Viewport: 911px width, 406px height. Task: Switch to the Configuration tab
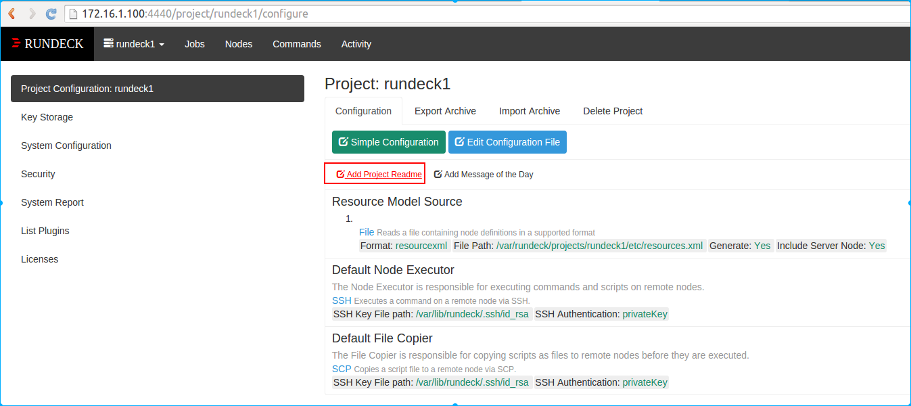click(x=363, y=111)
